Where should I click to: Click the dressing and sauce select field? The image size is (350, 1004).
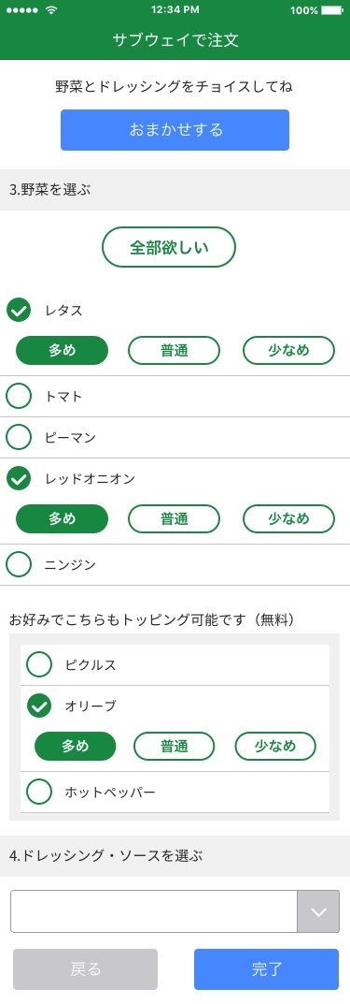pos(175,911)
